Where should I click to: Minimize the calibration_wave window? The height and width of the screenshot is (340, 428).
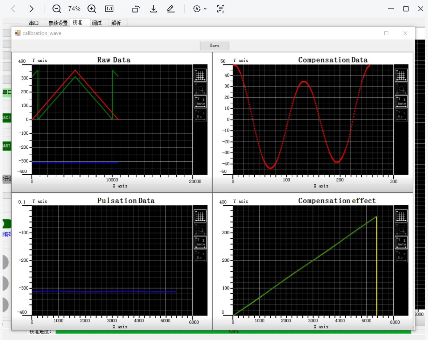368,33
